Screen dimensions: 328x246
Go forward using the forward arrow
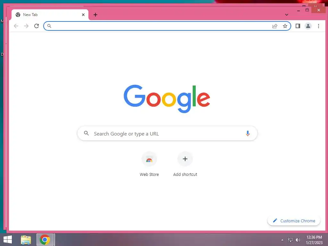26,26
